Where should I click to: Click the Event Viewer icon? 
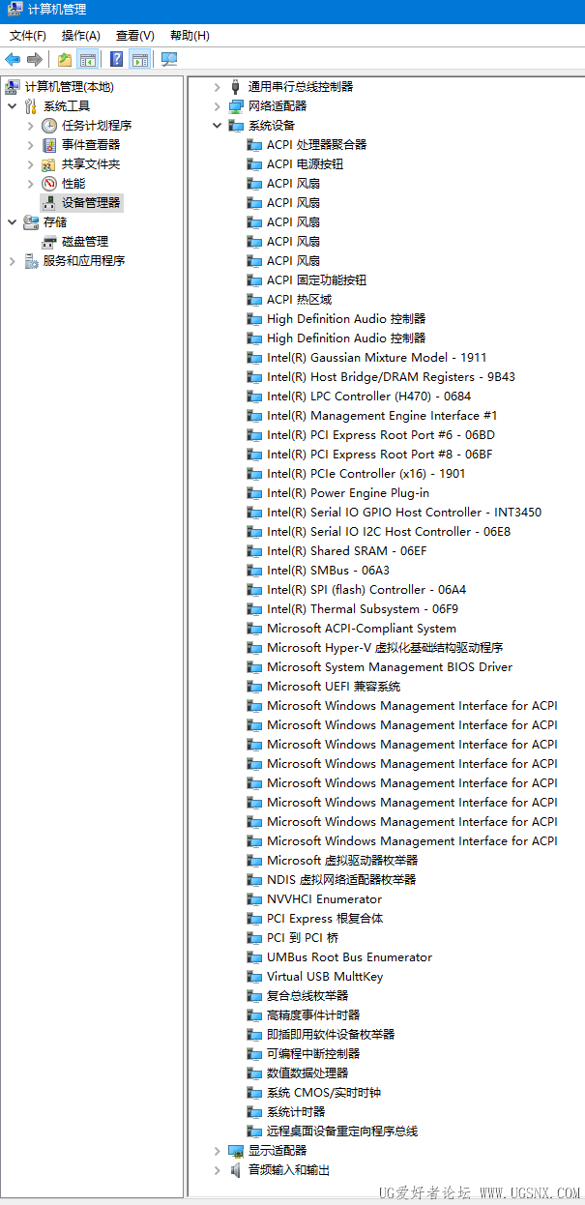click(48, 145)
